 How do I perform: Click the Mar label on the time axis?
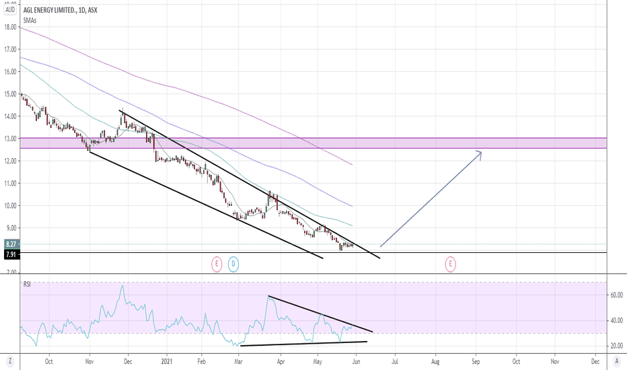coord(238,362)
